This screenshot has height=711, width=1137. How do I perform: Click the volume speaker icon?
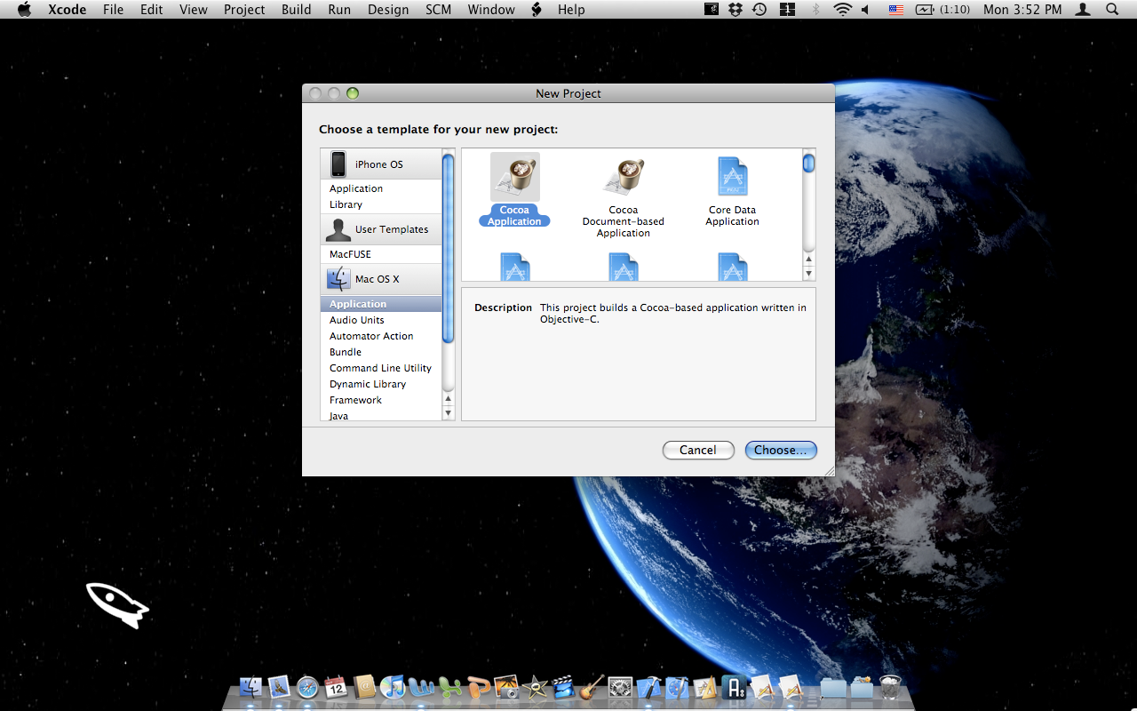(x=866, y=10)
